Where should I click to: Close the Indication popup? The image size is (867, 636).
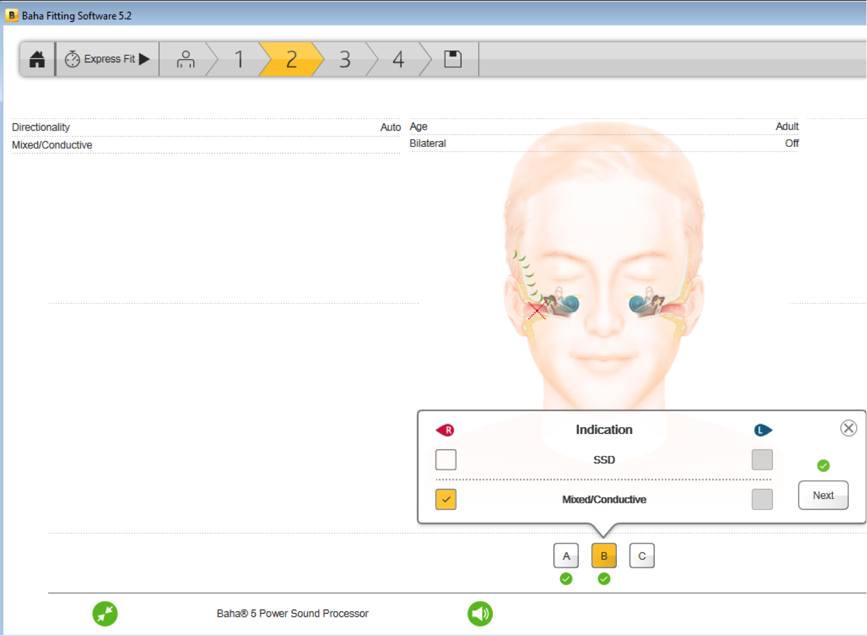point(848,428)
